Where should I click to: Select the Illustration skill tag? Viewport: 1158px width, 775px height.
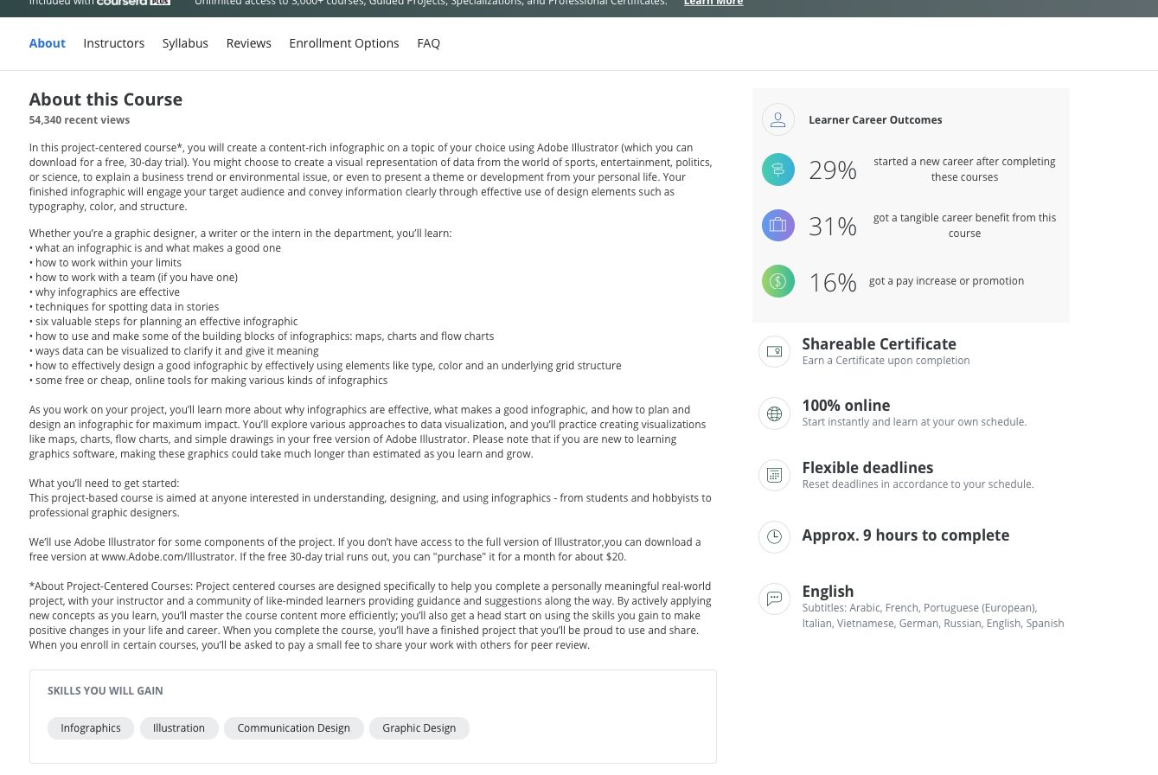[179, 728]
